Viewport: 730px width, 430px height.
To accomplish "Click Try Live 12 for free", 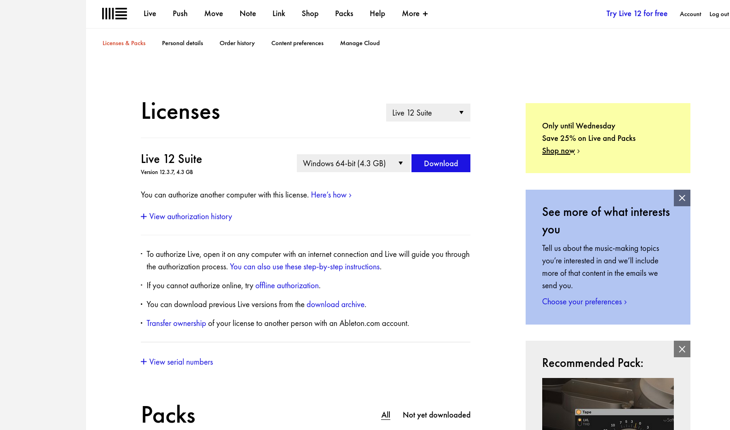I will pos(637,14).
